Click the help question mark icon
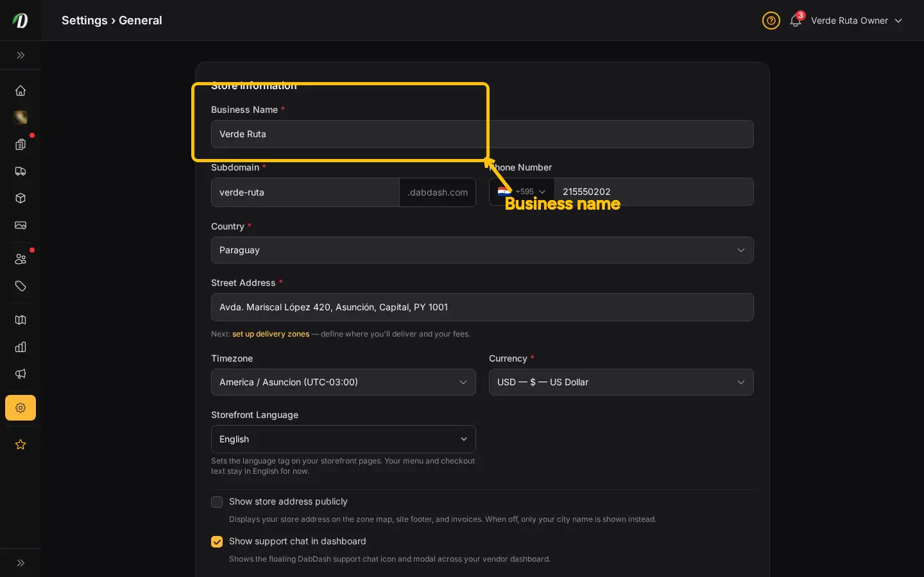The height and width of the screenshot is (577, 924). pos(771,21)
